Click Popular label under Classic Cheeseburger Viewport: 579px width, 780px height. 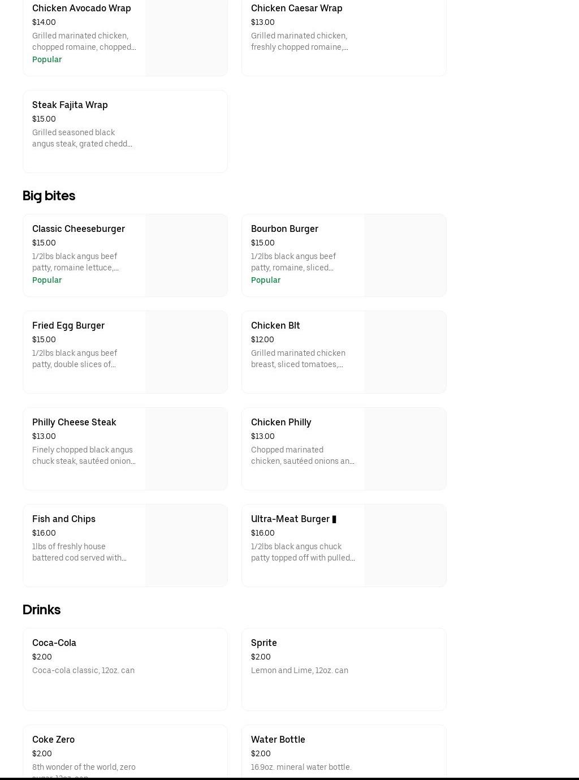47,280
